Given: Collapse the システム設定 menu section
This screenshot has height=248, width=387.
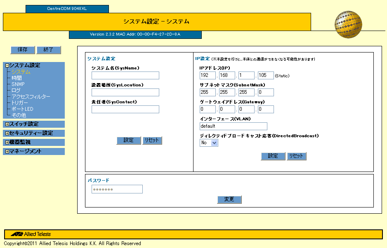Looking at the screenshot, I should pos(7,65).
